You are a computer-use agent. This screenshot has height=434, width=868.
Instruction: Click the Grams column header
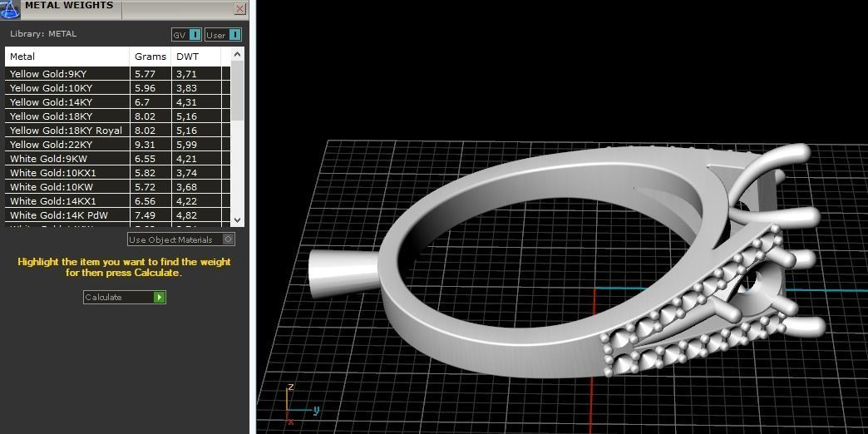coord(150,57)
